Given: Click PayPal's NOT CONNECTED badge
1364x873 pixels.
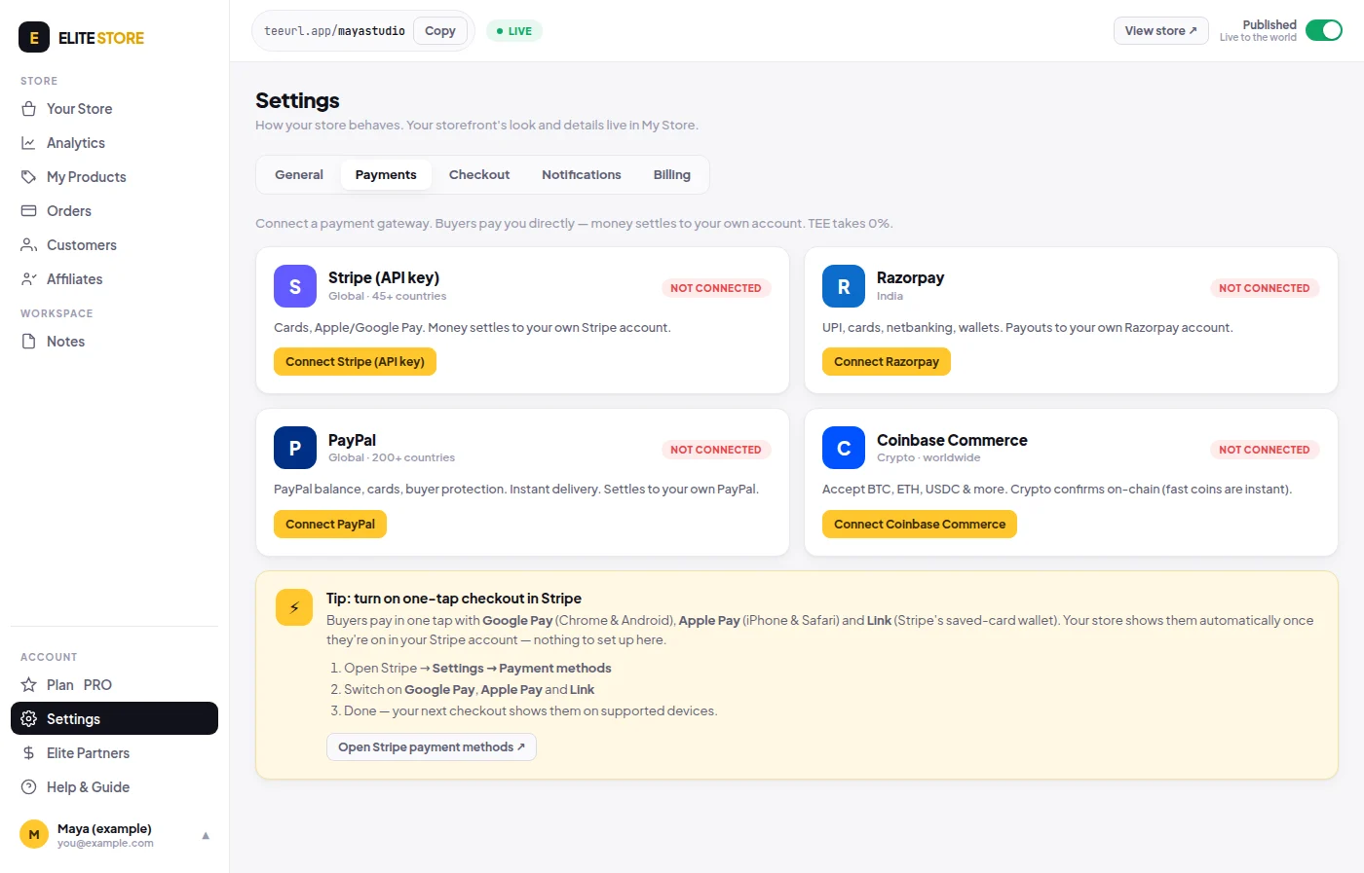Looking at the screenshot, I should coord(716,450).
